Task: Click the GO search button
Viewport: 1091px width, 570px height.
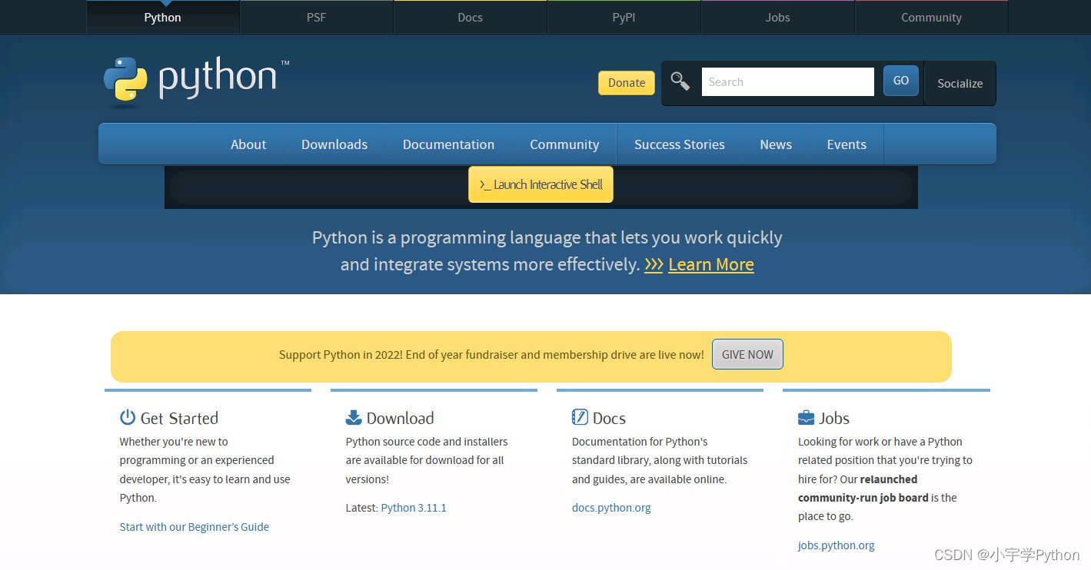Action: coord(901,81)
